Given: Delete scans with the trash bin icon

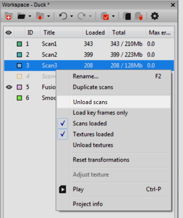Looking at the screenshot, I should [139, 16].
